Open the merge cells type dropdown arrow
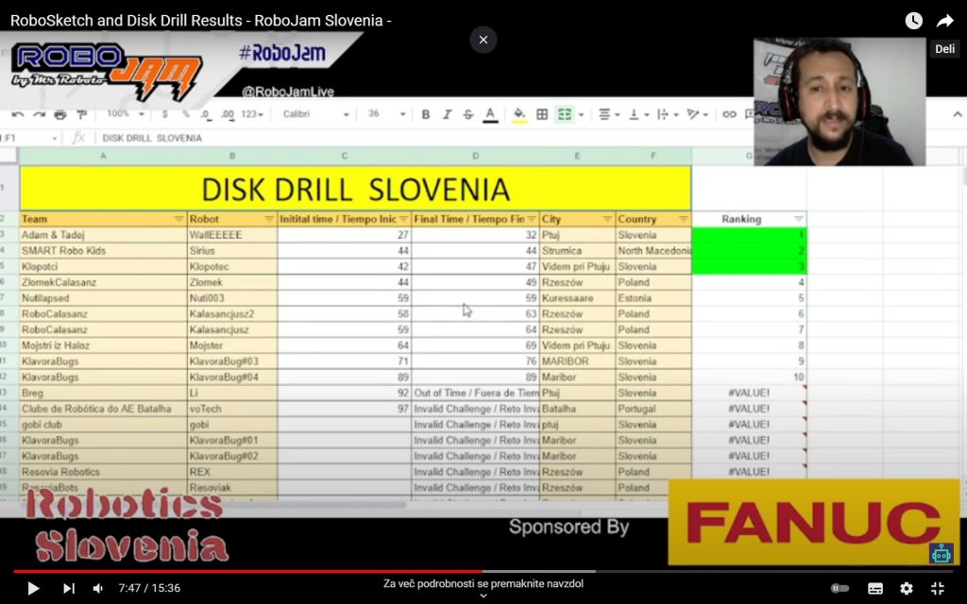Screen dimensions: 967x604 [x=581, y=114]
